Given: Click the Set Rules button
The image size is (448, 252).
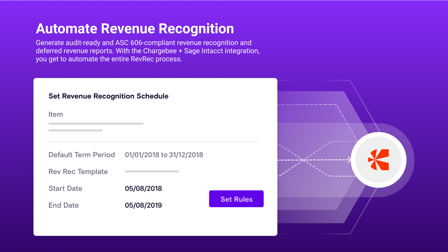Looking at the screenshot, I should (x=236, y=199).
